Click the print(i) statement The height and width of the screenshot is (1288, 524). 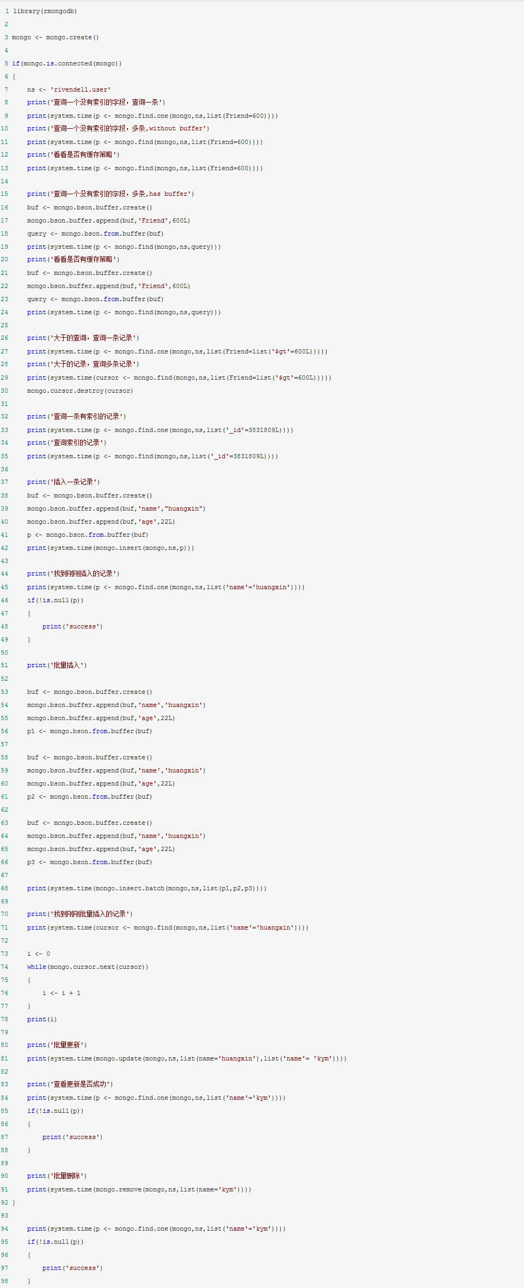pyautogui.click(x=42, y=1019)
